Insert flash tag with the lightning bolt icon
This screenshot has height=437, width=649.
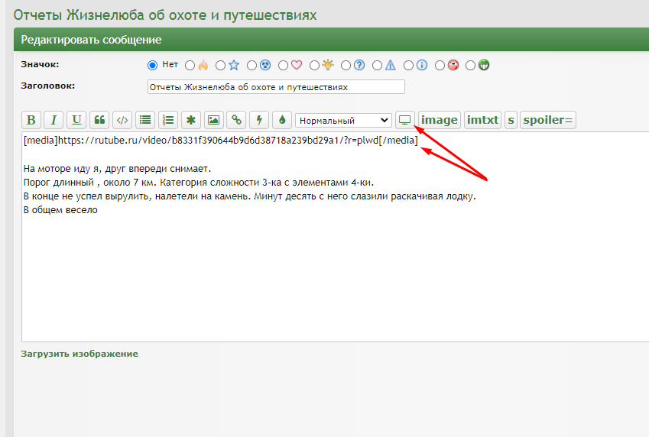(259, 120)
